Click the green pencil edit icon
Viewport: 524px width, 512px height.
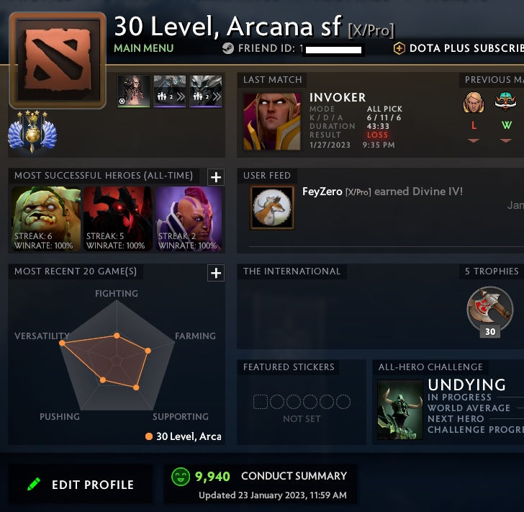[x=34, y=484]
